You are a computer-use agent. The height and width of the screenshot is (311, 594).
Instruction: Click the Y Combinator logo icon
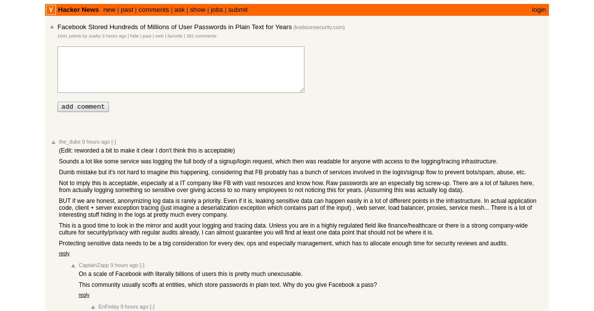[x=51, y=10]
